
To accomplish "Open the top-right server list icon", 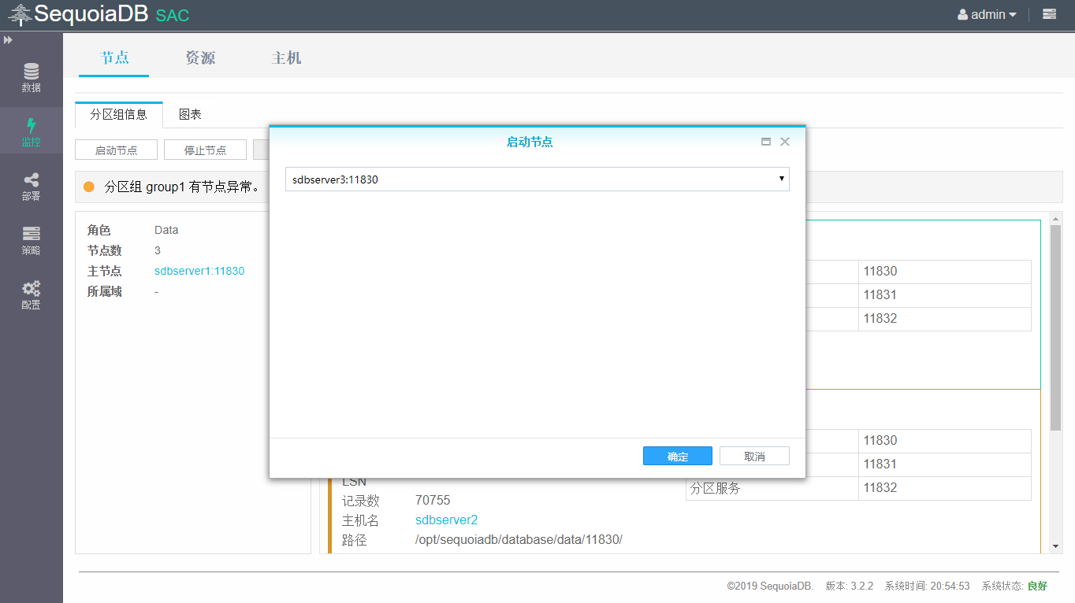I will pos(1049,14).
